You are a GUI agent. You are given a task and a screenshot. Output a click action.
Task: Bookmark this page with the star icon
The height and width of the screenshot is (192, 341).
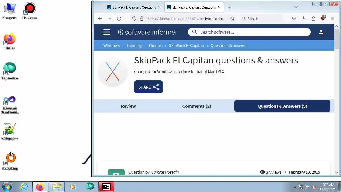[x=232, y=18]
